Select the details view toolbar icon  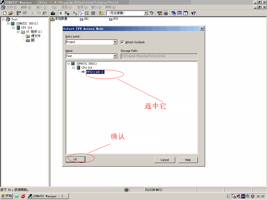point(93,13)
